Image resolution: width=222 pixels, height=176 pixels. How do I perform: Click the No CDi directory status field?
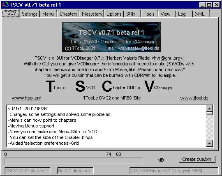[75, 171]
